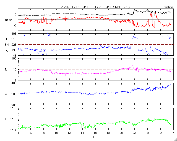Click the 'V' velocity axis label
This screenshot has width=177, height=141.
6,94
